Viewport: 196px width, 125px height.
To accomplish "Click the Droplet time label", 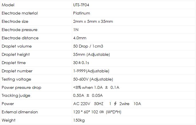I will 14,63.
